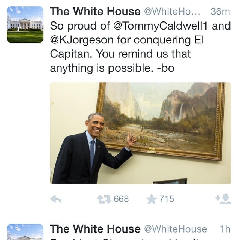The height and width of the screenshot is (240, 240).
Task: Favorite the tweet with star icon
Action: coord(151,199)
